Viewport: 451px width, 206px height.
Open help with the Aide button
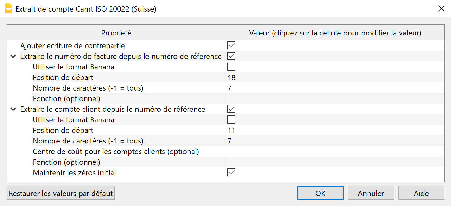(x=421, y=193)
